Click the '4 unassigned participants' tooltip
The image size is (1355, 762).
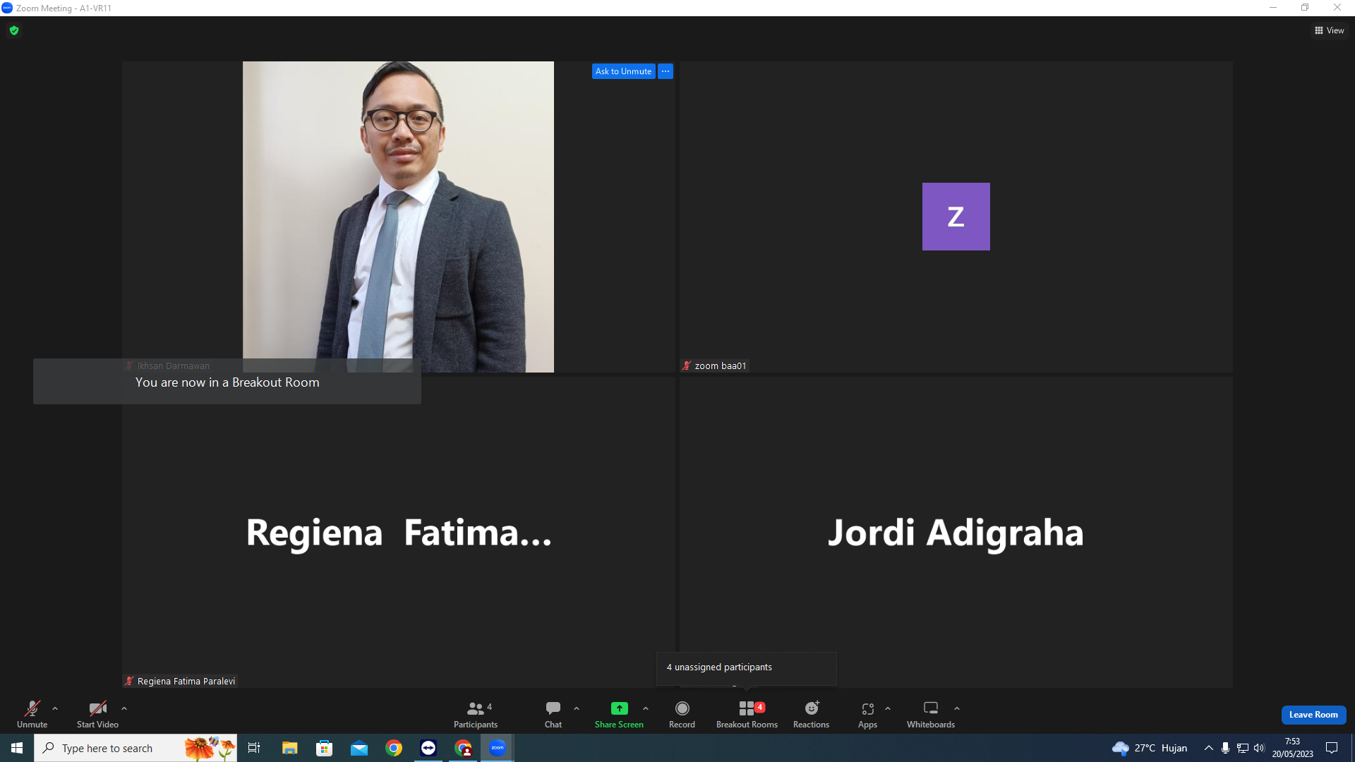(x=746, y=667)
